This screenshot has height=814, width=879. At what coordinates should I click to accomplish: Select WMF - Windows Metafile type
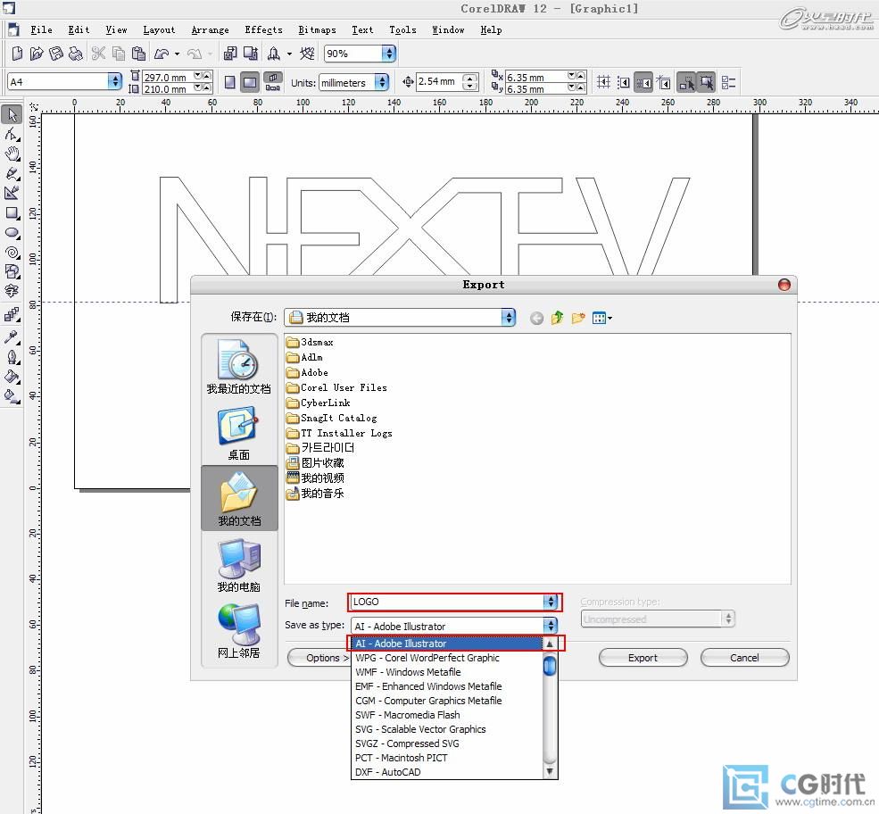click(447, 671)
